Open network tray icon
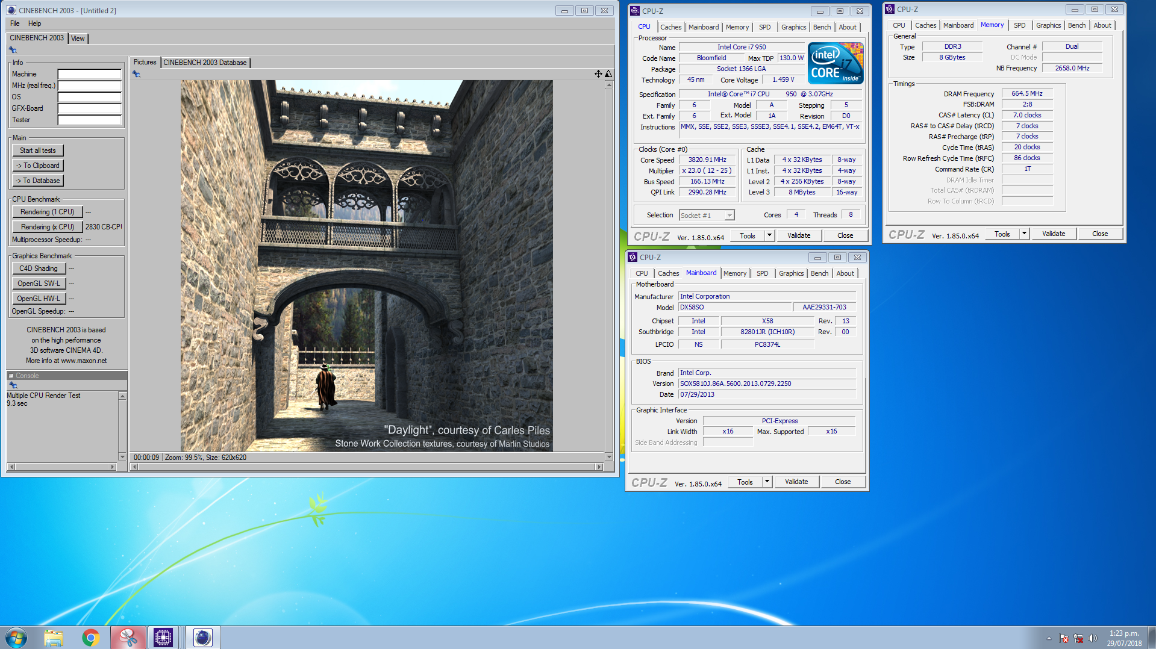The width and height of the screenshot is (1156, 649). point(1078,638)
